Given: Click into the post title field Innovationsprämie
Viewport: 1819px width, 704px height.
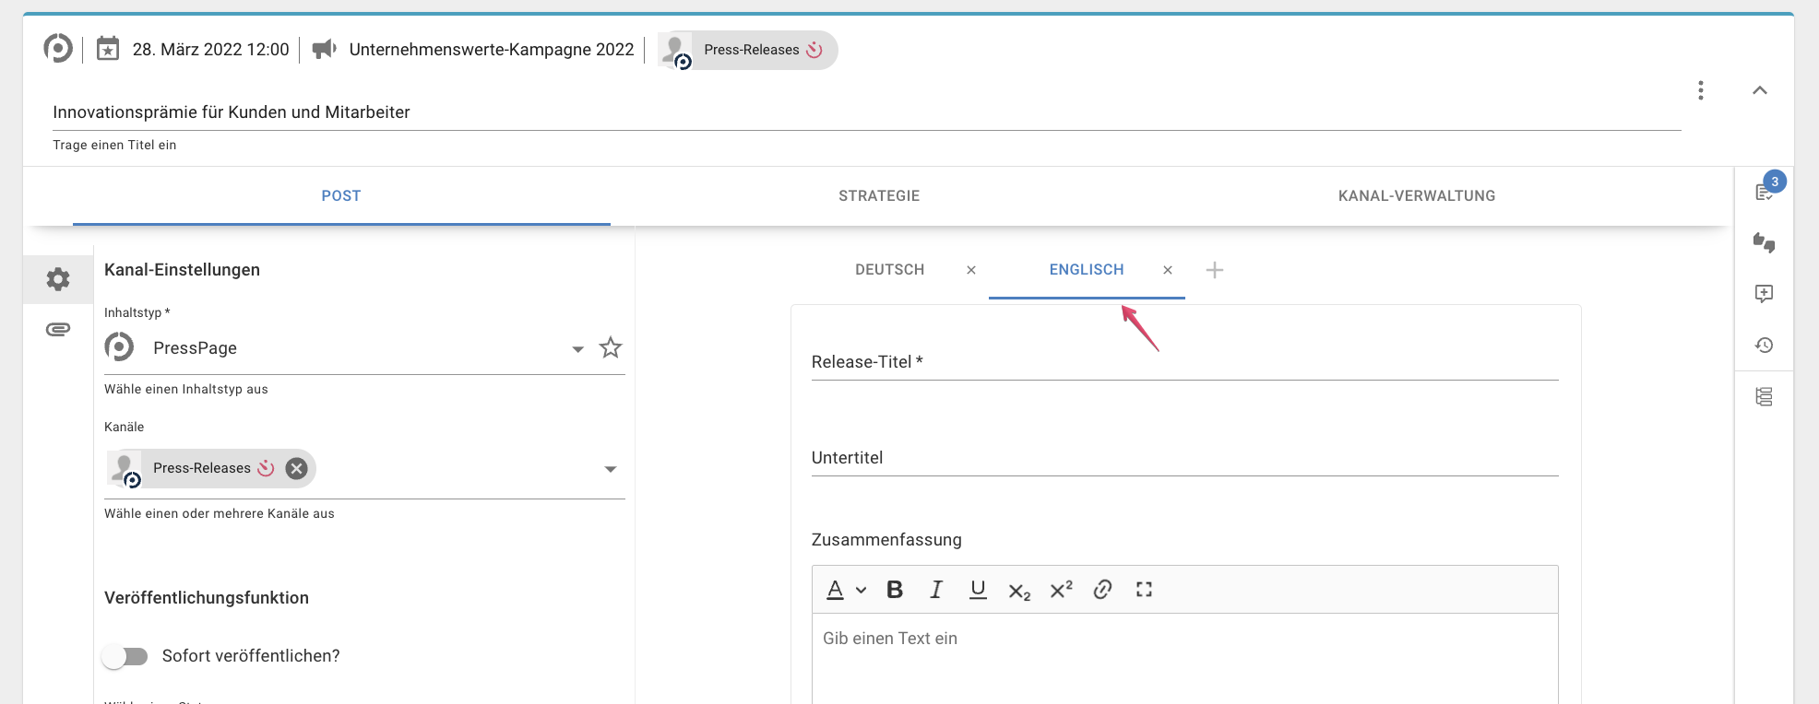Looking at the screenshot, I should [866, 112].
